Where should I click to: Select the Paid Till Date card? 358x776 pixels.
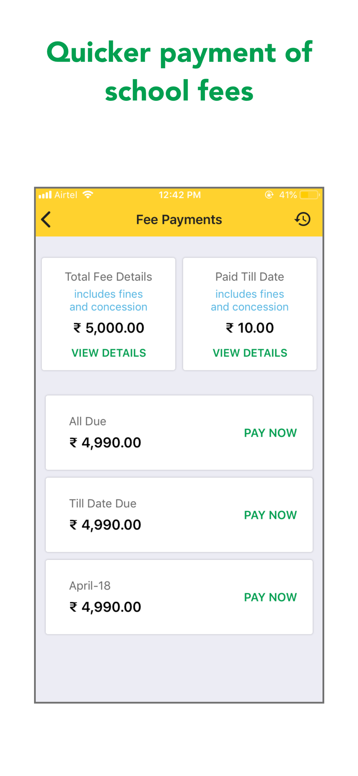pos(250,314)
